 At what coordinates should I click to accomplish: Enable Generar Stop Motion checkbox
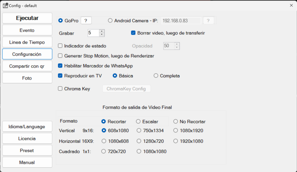tap(60, 56)
